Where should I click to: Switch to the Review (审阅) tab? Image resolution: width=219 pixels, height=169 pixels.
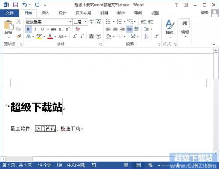point(138,13)
